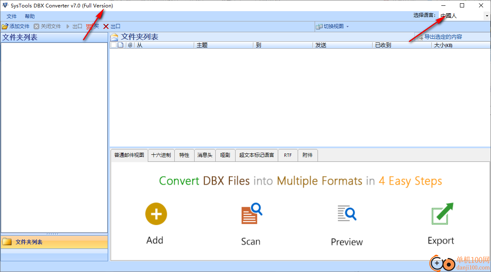The height and width of the screenshot is (272, 491).
Task: Sort by the 主题 column header
Action: pos(224,45)
